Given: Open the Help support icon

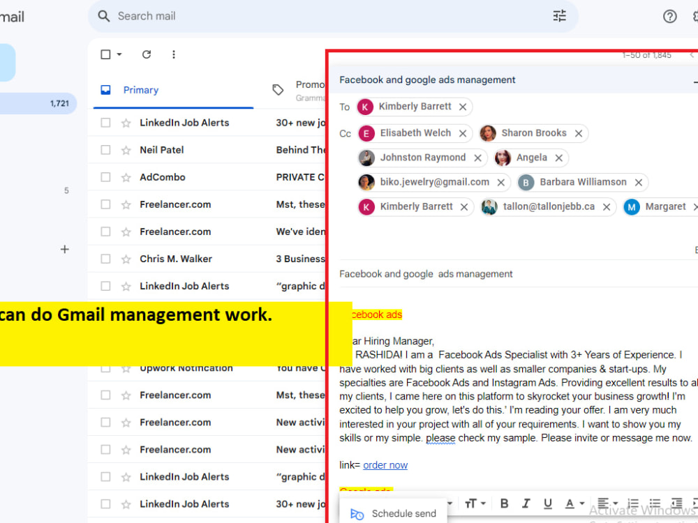Looking at the screenshot, I should (669, 17).
